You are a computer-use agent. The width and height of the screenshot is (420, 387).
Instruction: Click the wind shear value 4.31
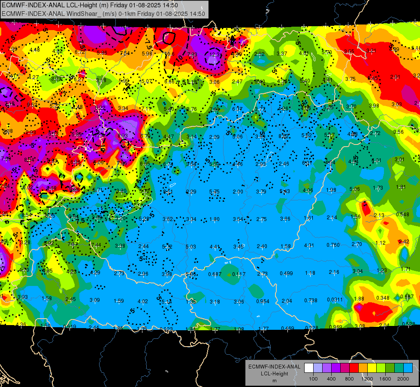click(309, 246)
